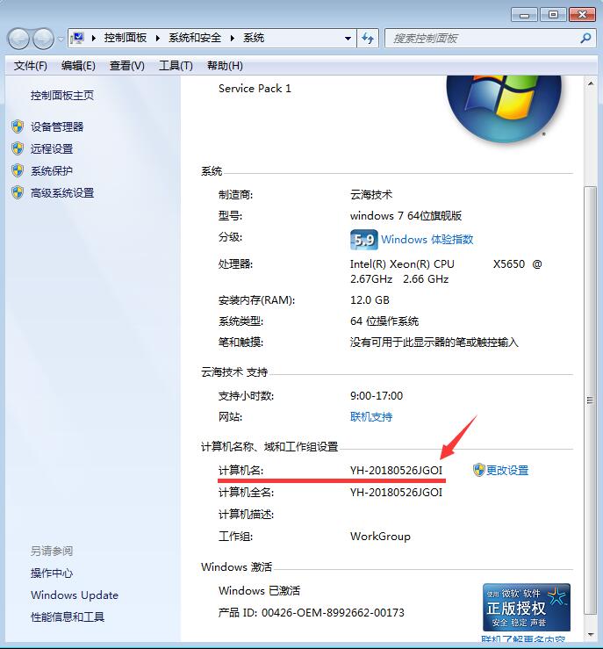Open Windows 体验指数 link

pos(427,239)
